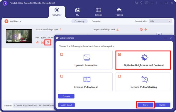Open the magic wand edit tool
Screen dimensions: 176x112
(x=37, y=42)
